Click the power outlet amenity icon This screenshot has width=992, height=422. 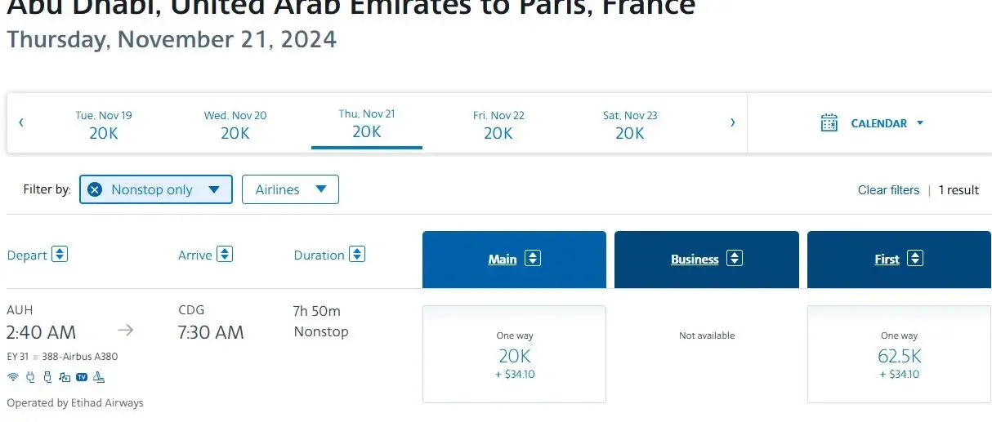(x=30, y=377)
